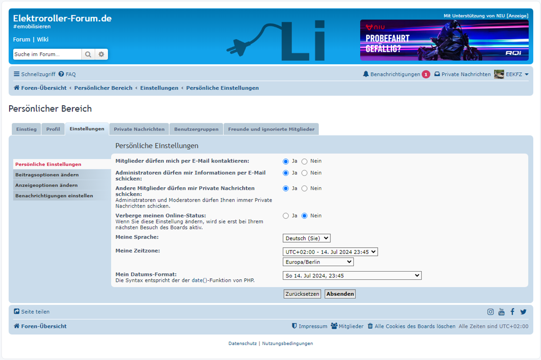Screen dimensions: 541x360
Task: Select Nein for private messages from members
Action: point(304,188)
